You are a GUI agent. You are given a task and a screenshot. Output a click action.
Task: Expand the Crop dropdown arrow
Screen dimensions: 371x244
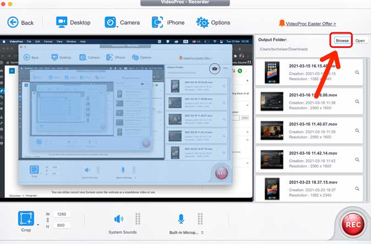click(38, 225)
